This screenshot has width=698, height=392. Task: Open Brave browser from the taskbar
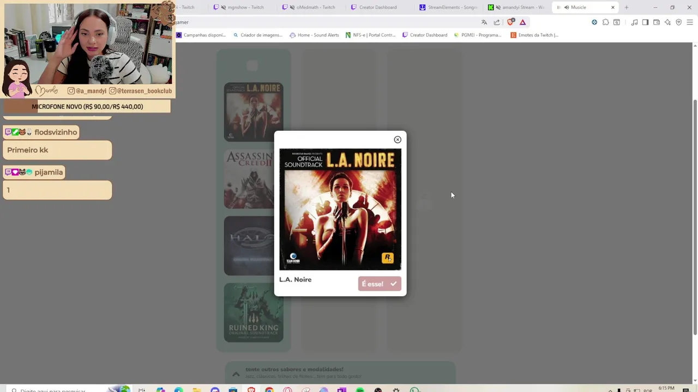pos(251,390)
